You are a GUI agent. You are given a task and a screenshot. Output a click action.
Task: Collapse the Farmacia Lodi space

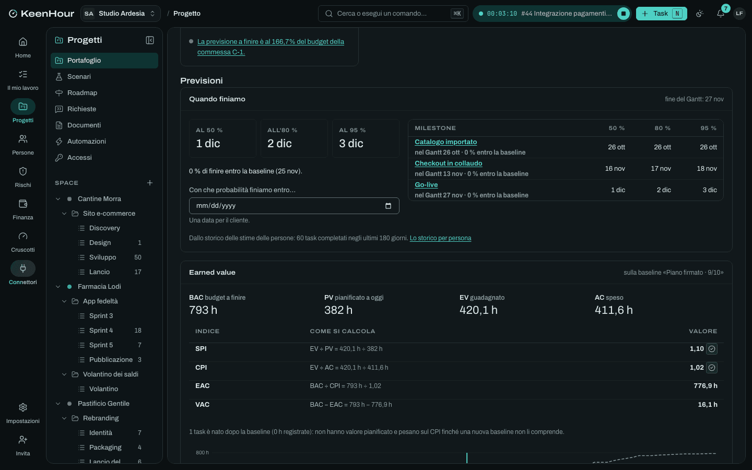pyautogui.click(x=58, y=287)
